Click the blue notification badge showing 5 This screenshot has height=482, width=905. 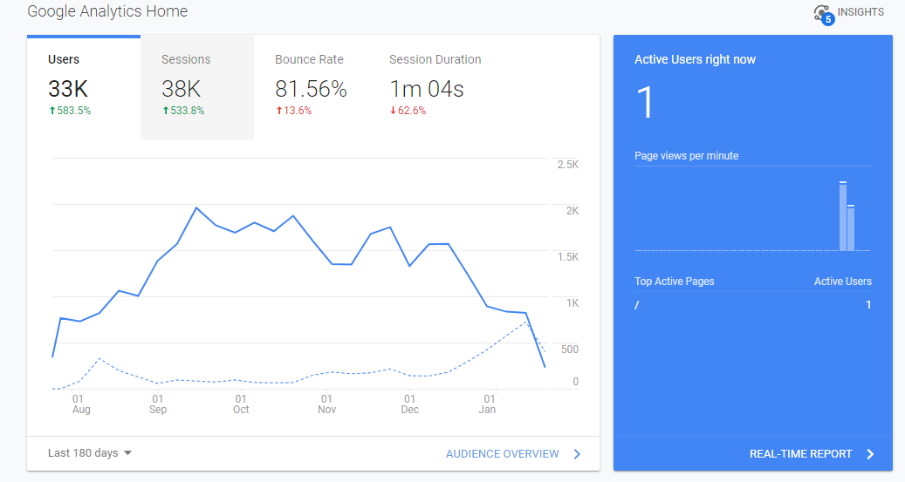click(x=828, y=19)
